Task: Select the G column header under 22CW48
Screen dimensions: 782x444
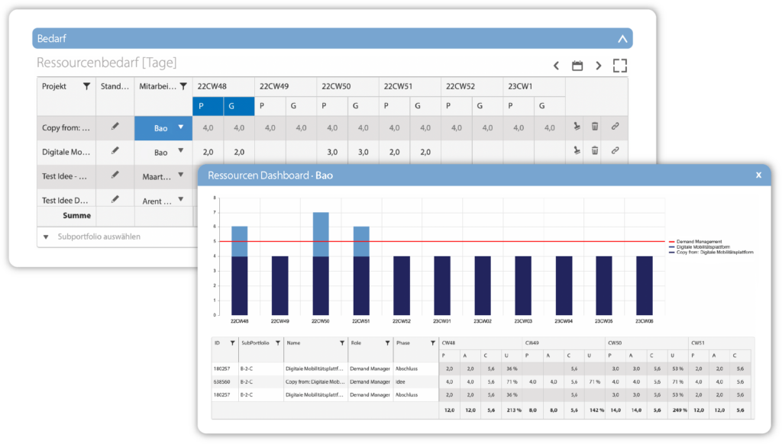Action: click(x=239, y=106)
